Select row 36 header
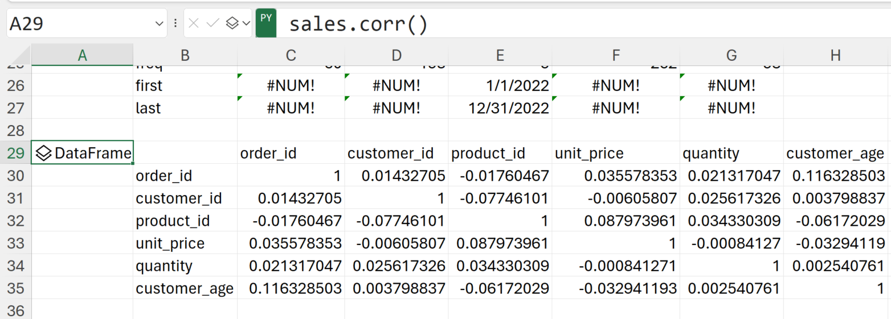 (x=16, y=311)
